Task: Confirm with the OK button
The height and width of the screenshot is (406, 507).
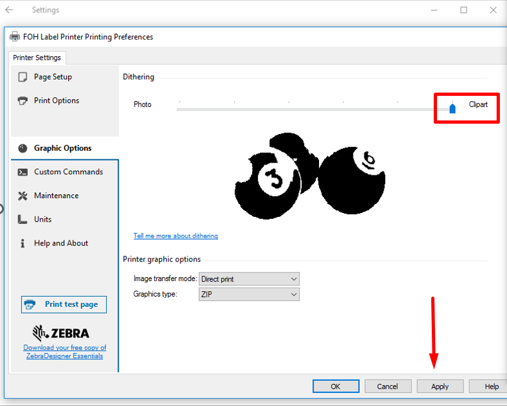Action: 335,387
